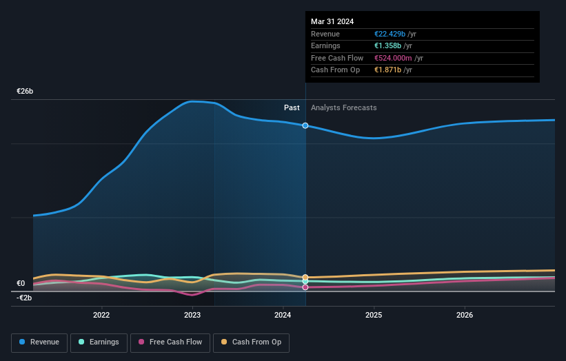The width and height of the screenshot is (566, 361).
Task: Click the pink Free Cash Flow data point
Action: click(x=305, y=287)
